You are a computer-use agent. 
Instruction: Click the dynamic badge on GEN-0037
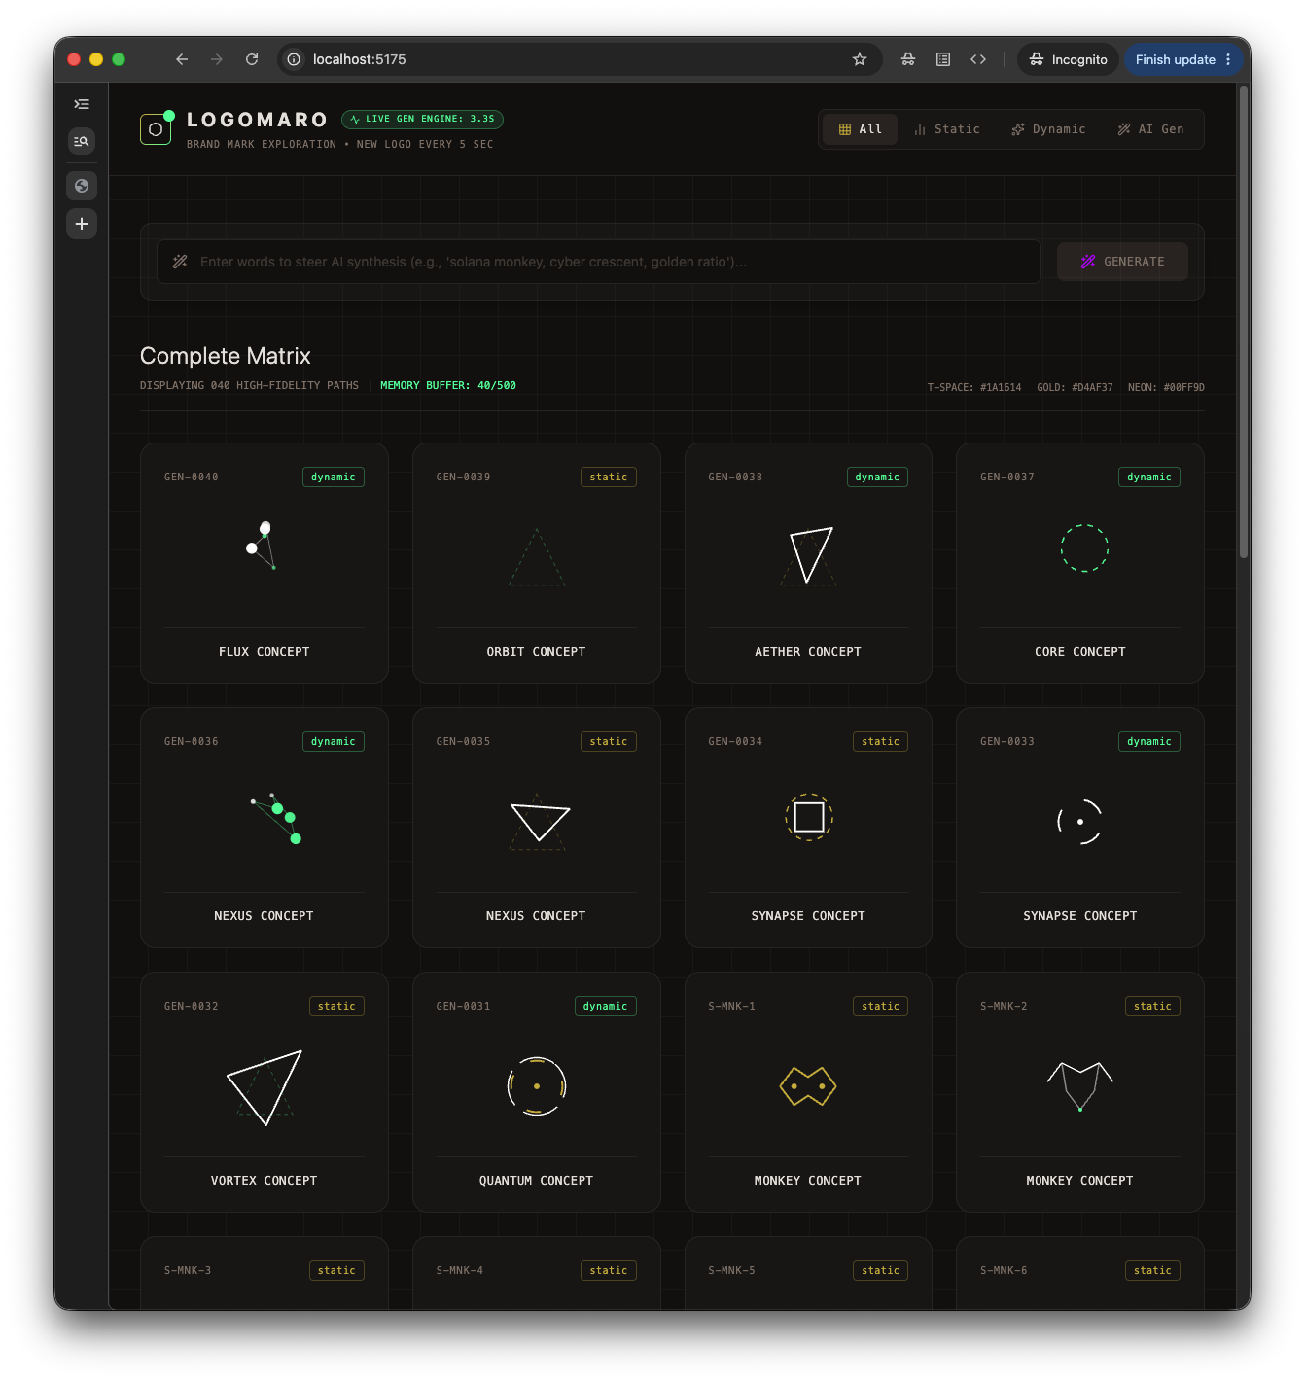coord(1149,478)
